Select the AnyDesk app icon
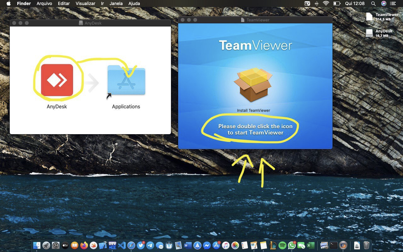This screenshot has height=252, width=403. tap(57, 80)
